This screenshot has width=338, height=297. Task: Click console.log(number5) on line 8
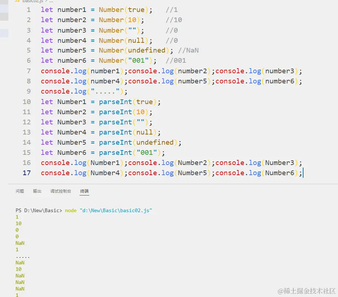point(170,81)
